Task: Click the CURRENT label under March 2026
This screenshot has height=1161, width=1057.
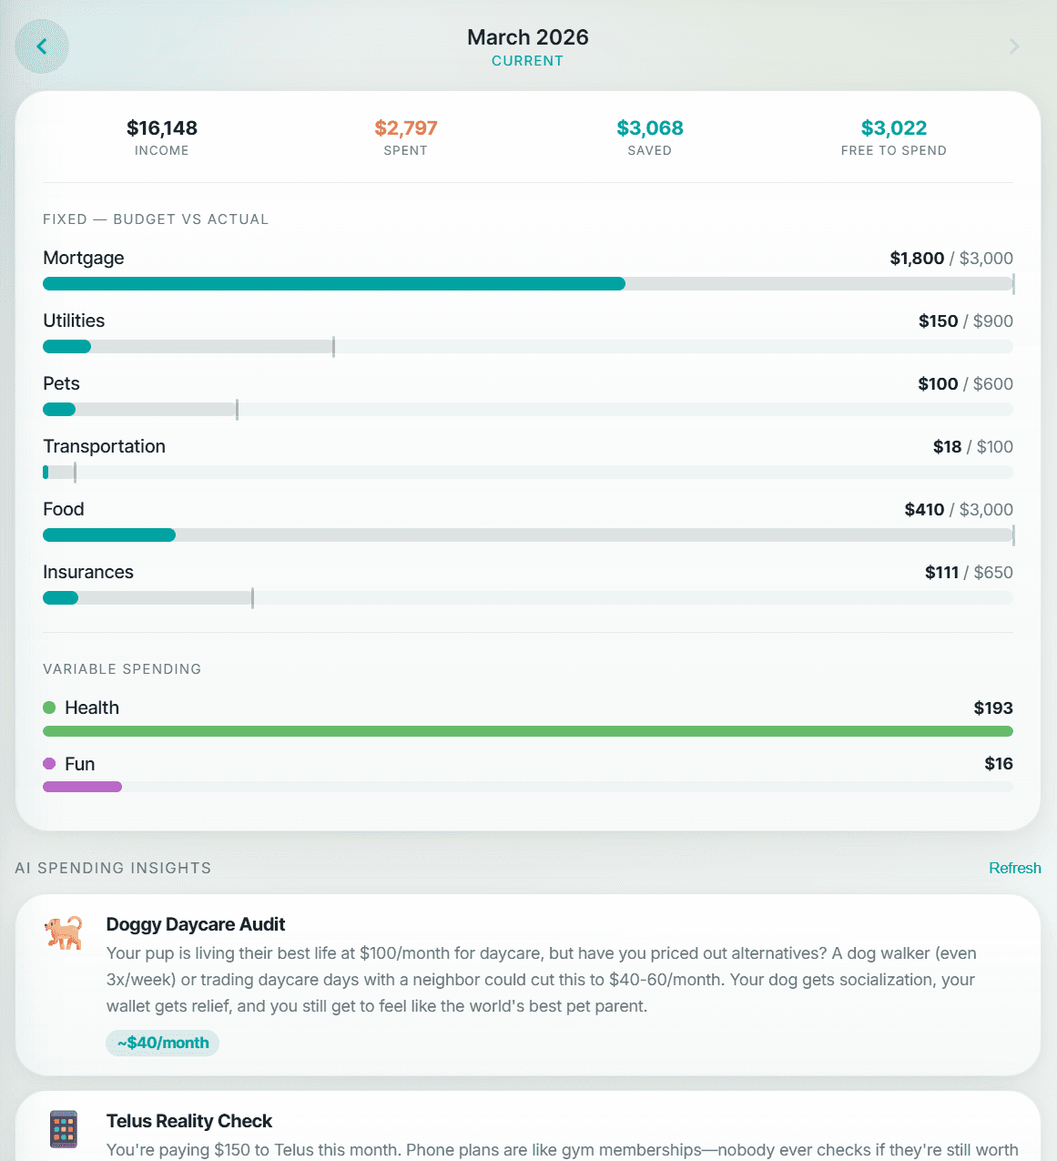Action: coord(527,61)
